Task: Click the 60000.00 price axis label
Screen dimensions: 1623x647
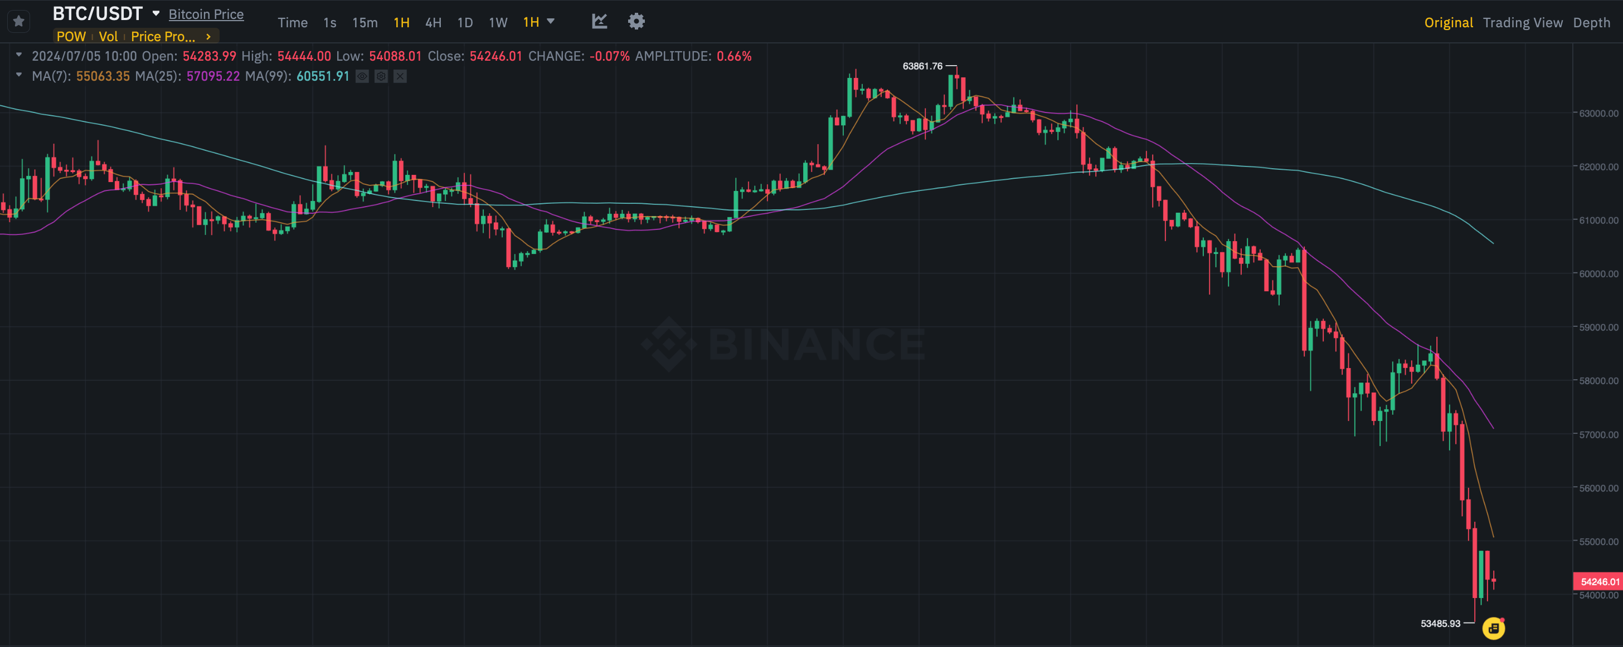Action: (x=1598, y=274)
